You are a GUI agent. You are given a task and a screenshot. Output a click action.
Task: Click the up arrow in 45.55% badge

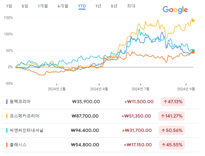[x=164, y=145]
